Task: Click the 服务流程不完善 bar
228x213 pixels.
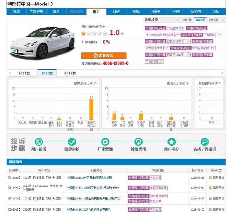Action: click(171, 118)
